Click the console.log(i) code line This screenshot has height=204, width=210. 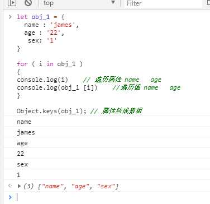point(89,80)
